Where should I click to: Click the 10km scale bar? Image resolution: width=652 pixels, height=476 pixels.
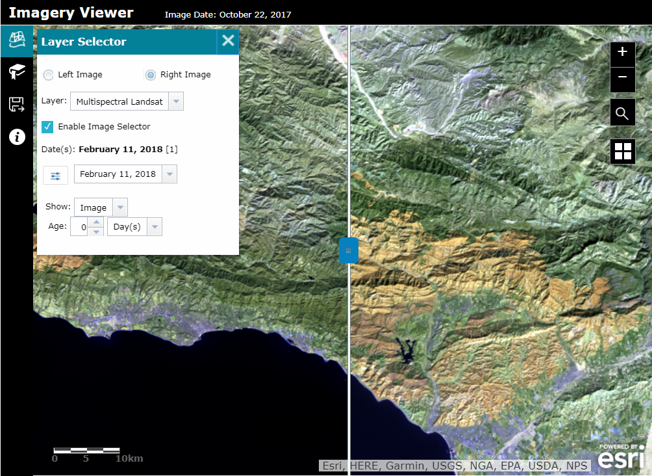click(98, 456)
